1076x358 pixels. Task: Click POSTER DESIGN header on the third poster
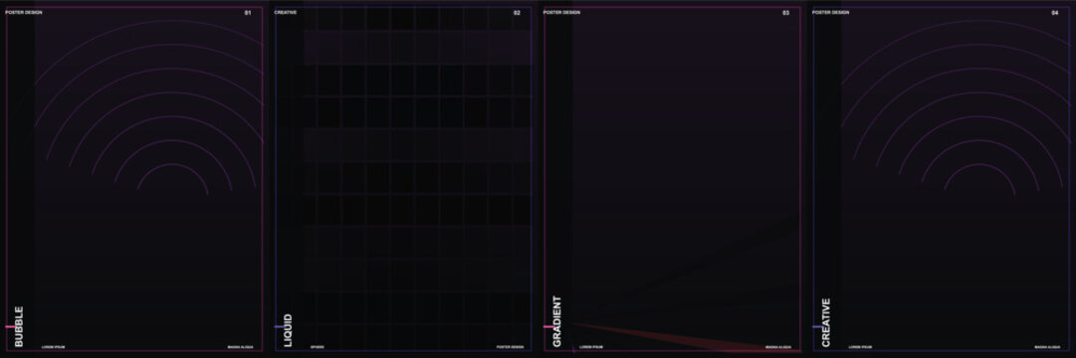561,12
